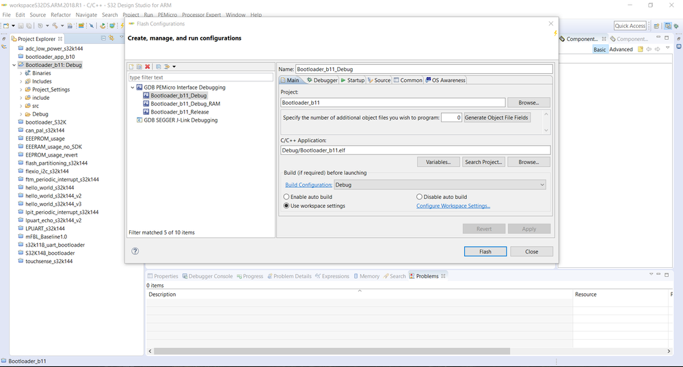This screenshot has width=683, height=367.
Task: Open New wizard dropdown arrow
Action: [x=13, y=26]
